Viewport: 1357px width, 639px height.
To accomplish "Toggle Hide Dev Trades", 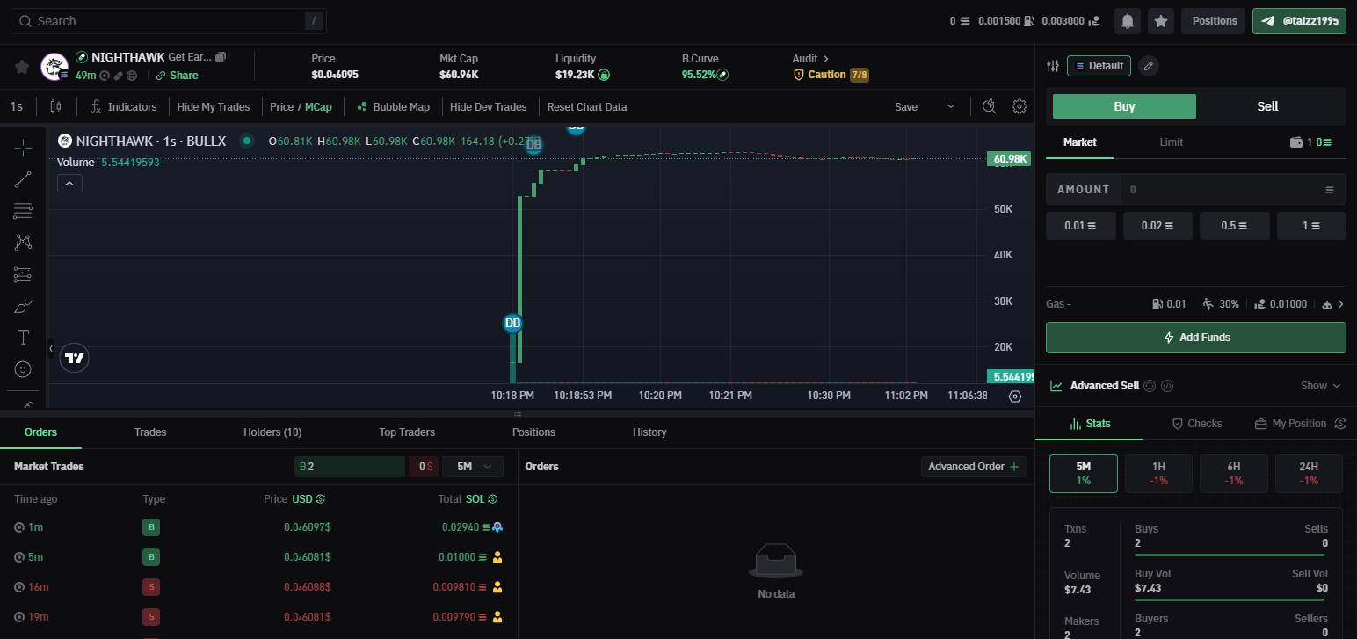I will tap(488, 106).
